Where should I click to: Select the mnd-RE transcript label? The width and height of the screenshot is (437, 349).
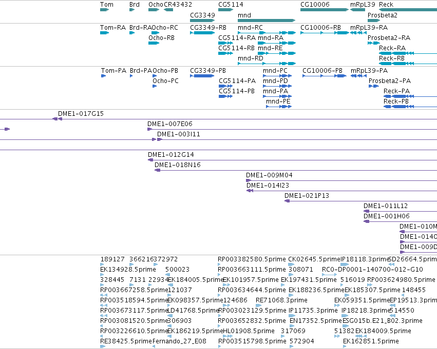(x=270, y=48)
